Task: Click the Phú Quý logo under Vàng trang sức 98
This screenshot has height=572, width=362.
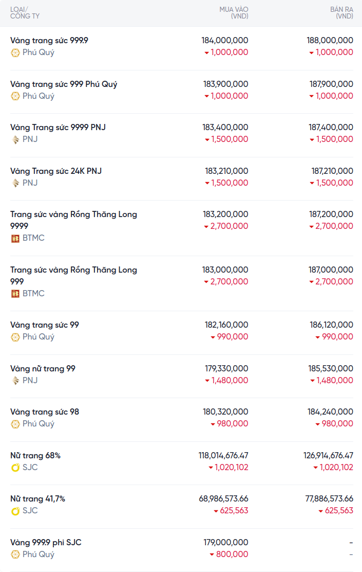Action: coord(15,424)
